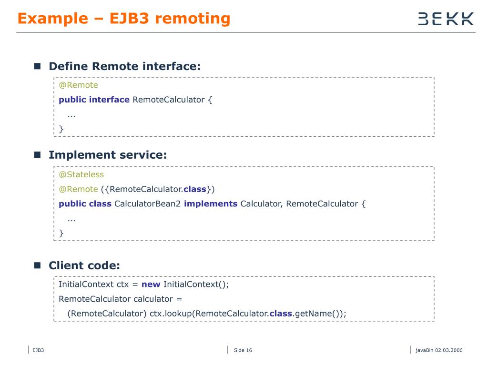Click the square bullet beside 'Implement service:'

tap(37, 155)
